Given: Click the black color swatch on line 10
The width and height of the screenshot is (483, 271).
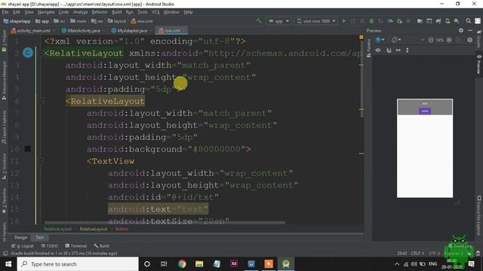Looking at the screenshot, I should [28, 149].
